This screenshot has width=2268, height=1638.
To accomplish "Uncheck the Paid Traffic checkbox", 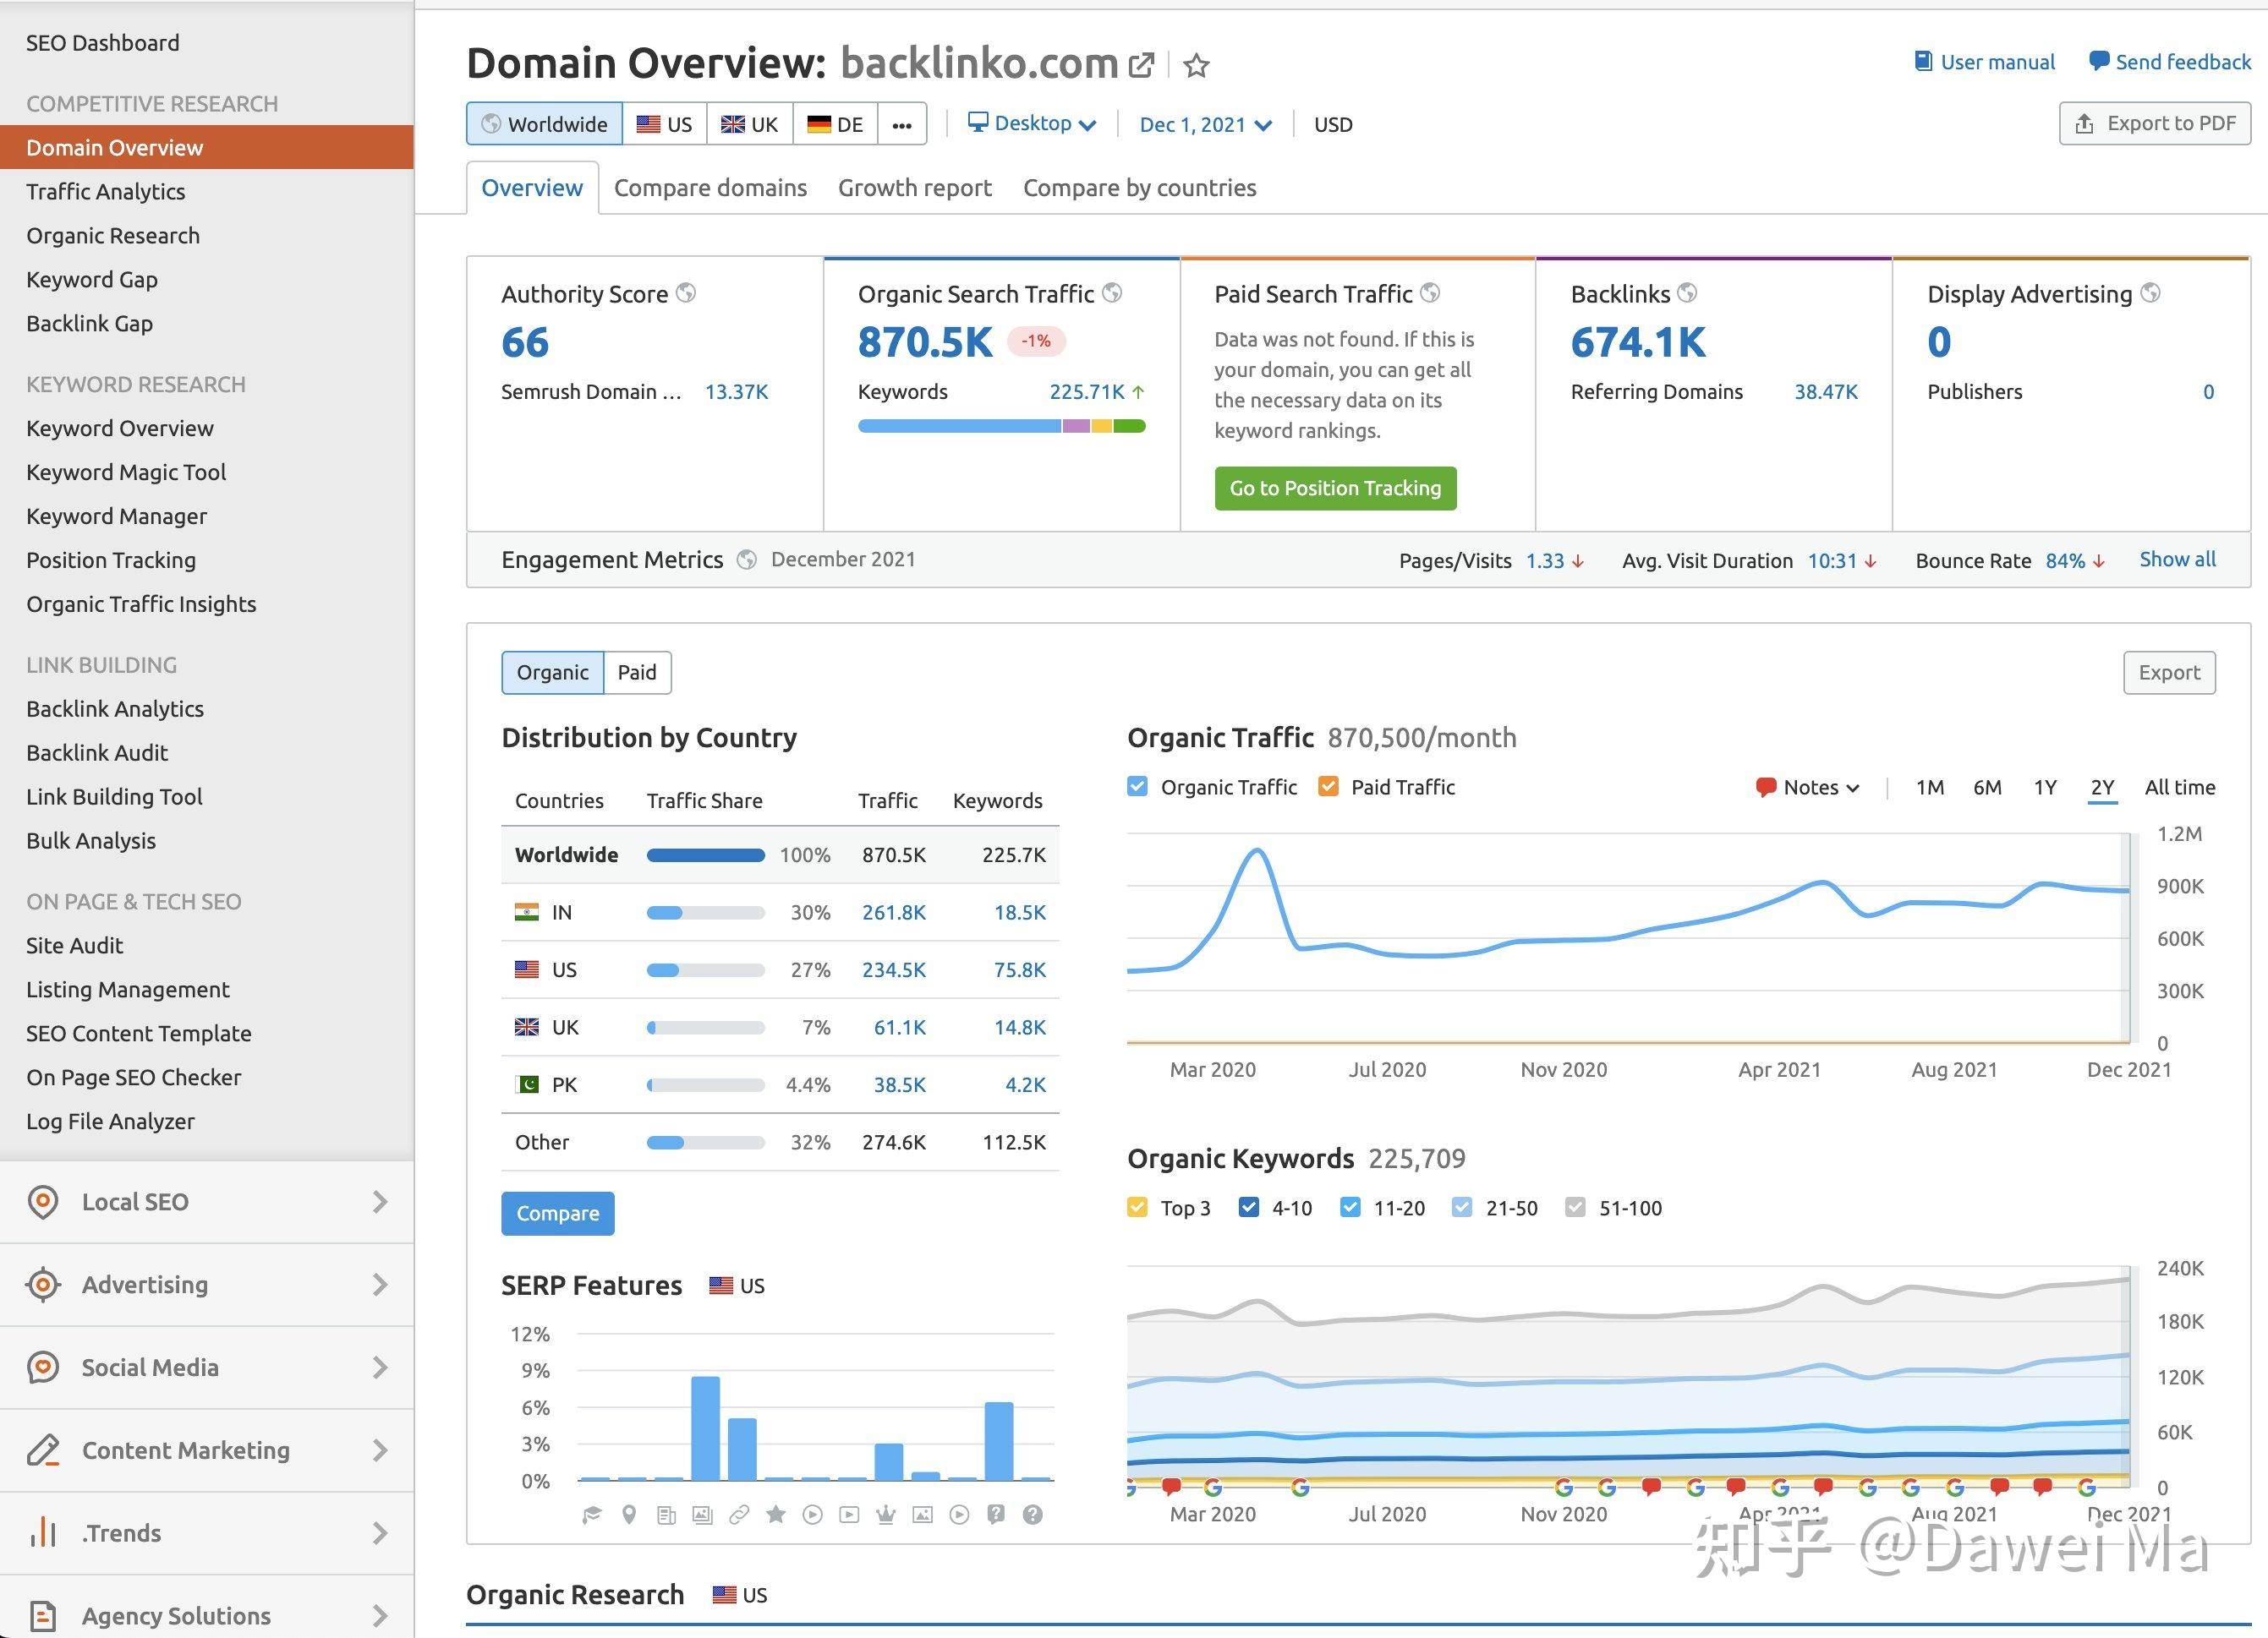I will pyautogui.click(x=1328, y=787).
